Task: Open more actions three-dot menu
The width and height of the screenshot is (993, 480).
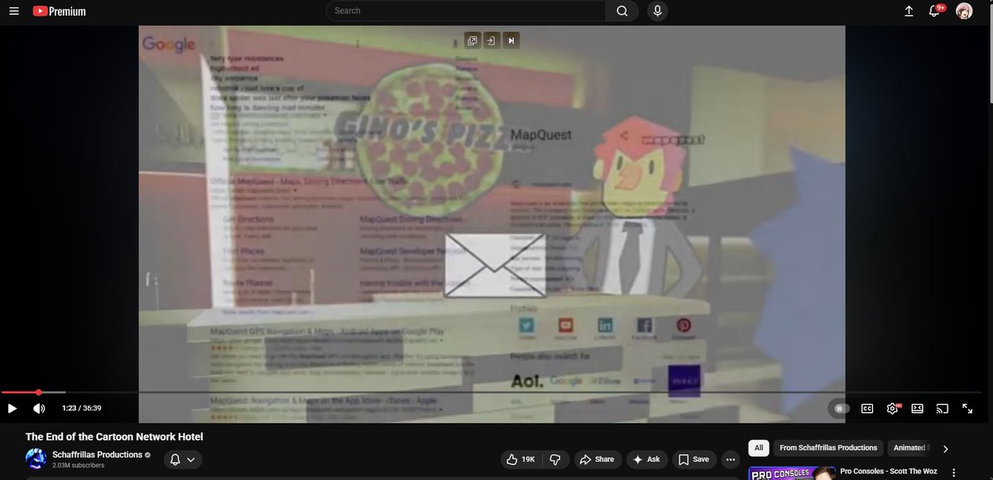Action: pos(730,459)
